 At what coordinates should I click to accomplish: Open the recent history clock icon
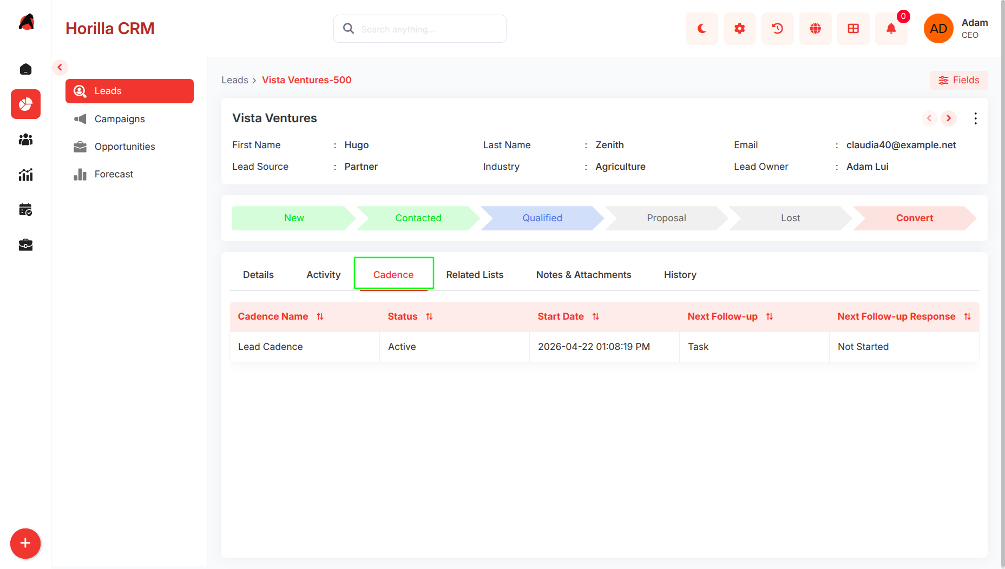click(x=778, y=29)
